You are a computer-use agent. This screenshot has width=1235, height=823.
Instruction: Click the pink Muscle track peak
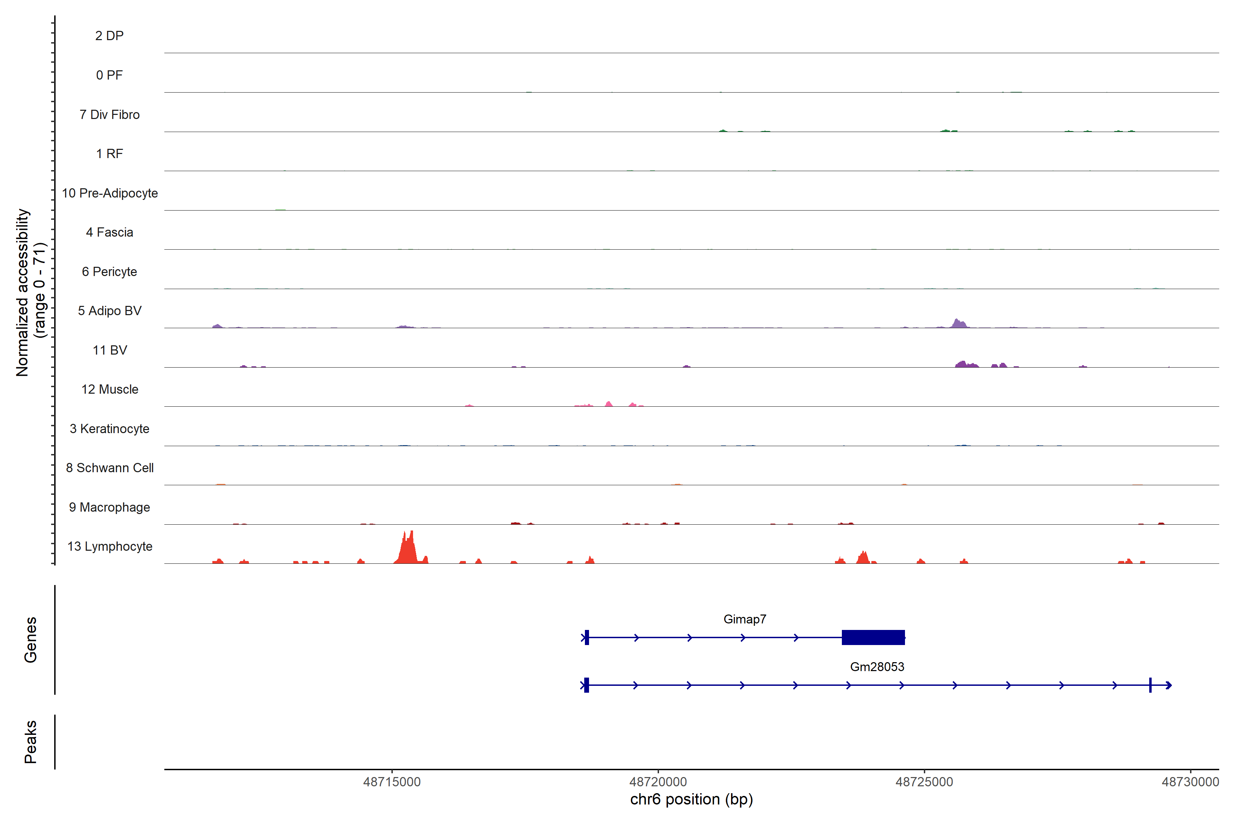point(609,404)
